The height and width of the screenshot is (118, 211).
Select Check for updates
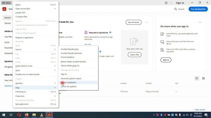point(78,87)
